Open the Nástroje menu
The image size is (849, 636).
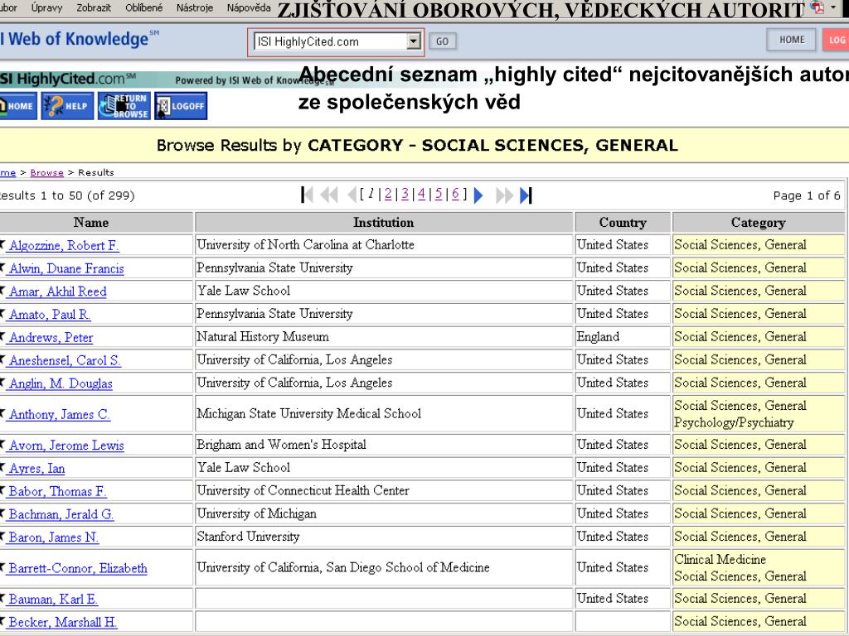(194, 8)
